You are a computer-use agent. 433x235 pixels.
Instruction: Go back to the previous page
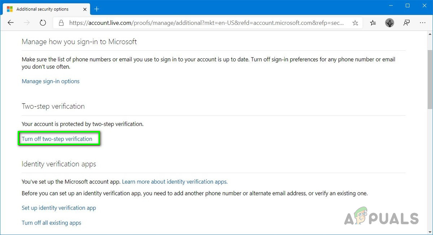(10, 23)
